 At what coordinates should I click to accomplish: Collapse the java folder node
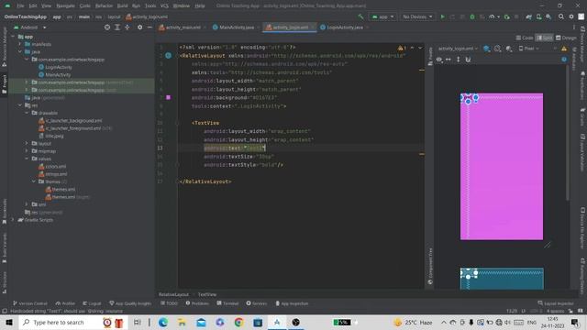[x=20, y=51]
